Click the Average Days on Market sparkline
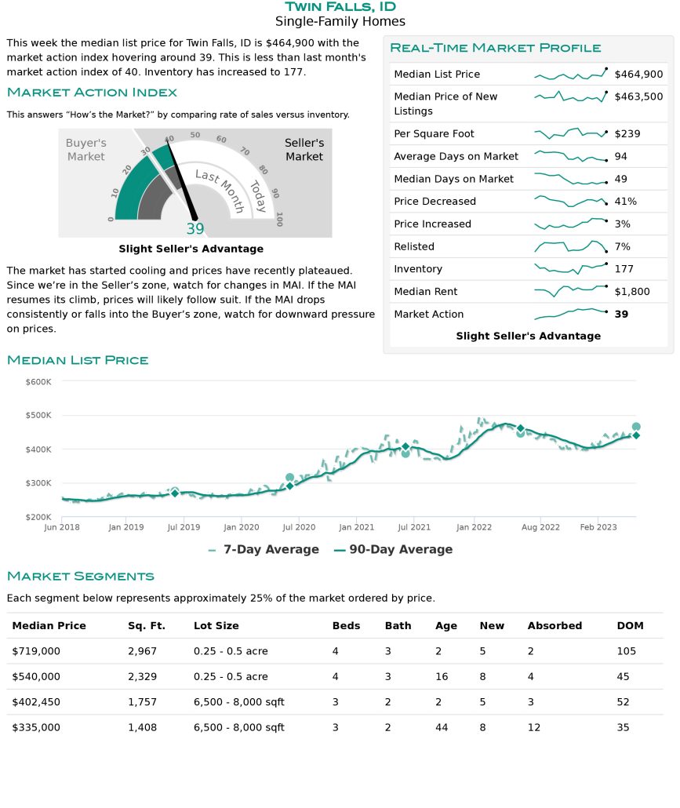Viewport: 680px width, 808px height. (x=570, y=156)
